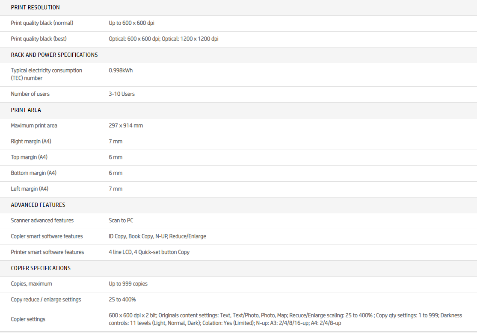Click the '3-10 Users' value
477x333 pixels.
(121, 94)
